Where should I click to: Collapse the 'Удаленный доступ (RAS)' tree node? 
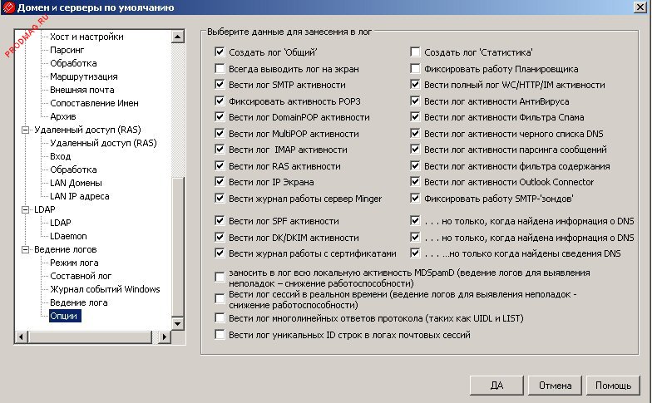pyautogui.click(x=25, y=130)
